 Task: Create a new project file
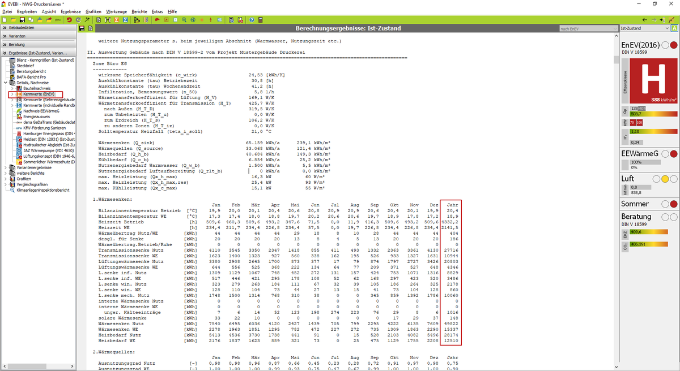5,19
